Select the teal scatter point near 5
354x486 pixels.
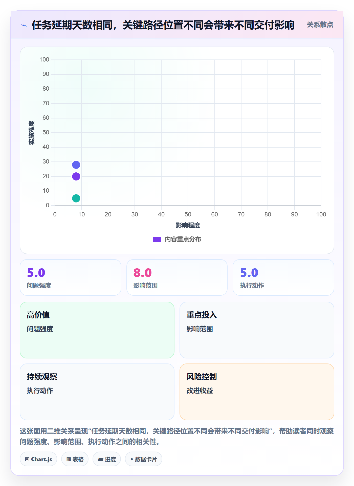click(x=76, y=198)
